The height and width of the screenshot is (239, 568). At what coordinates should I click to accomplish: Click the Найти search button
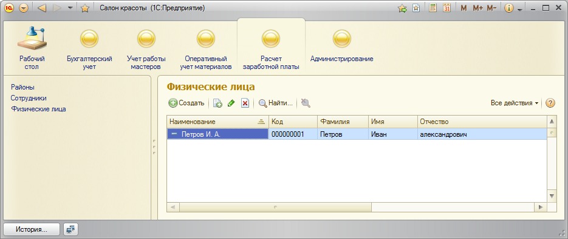point(275,103)
